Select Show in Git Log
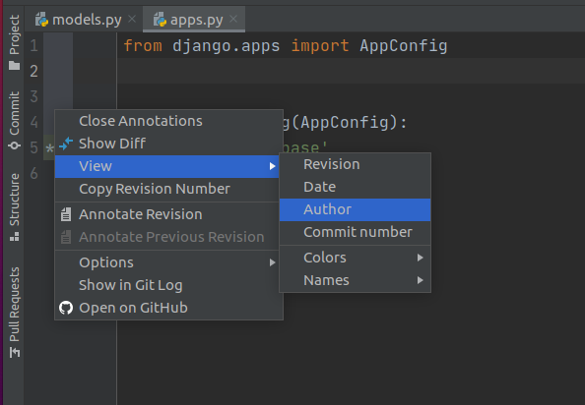The width and height of the screenshot is (585, 405). (168, 285)
